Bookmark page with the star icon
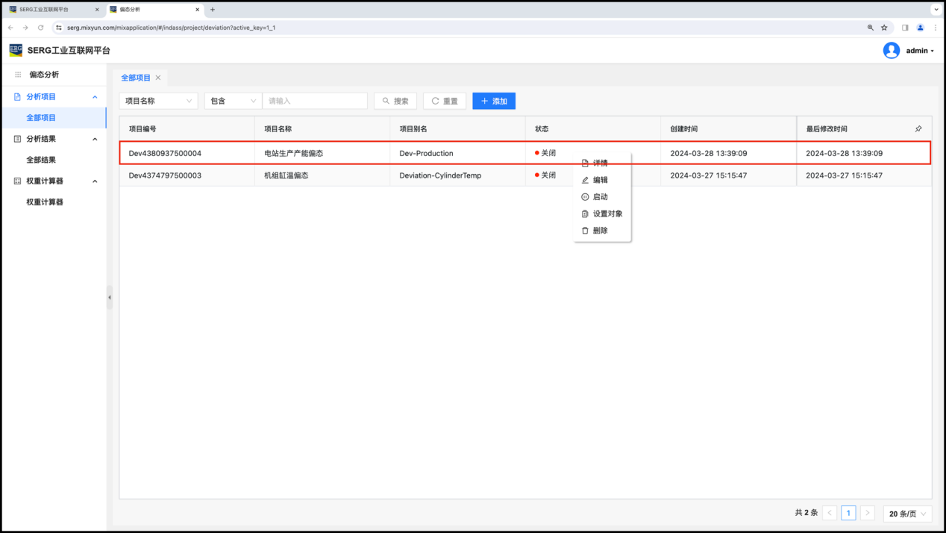 click(x=884, y=28)
